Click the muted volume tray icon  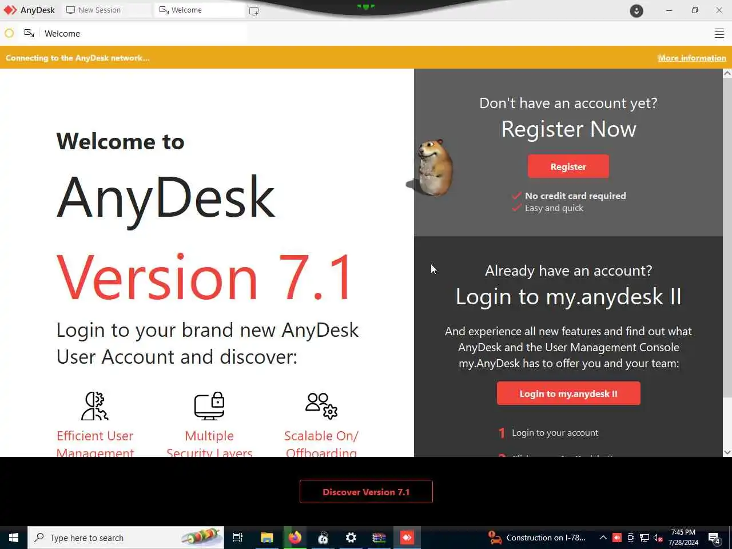click(x=658, y=538)
